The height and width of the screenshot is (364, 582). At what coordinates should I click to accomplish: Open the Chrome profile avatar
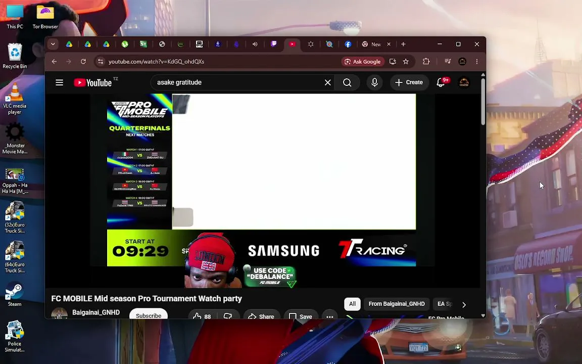[x=462, y=62]
